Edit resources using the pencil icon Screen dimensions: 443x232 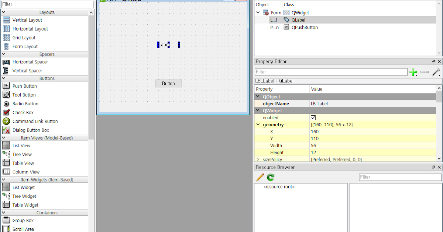point(260,177)
